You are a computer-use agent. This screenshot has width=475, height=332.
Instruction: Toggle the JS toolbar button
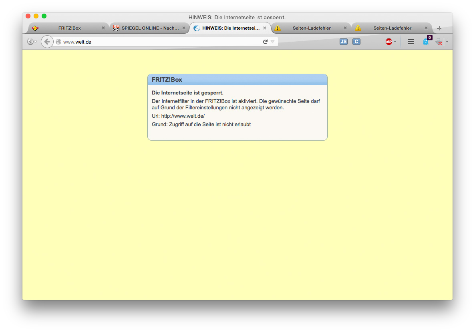tap(344, 42)
